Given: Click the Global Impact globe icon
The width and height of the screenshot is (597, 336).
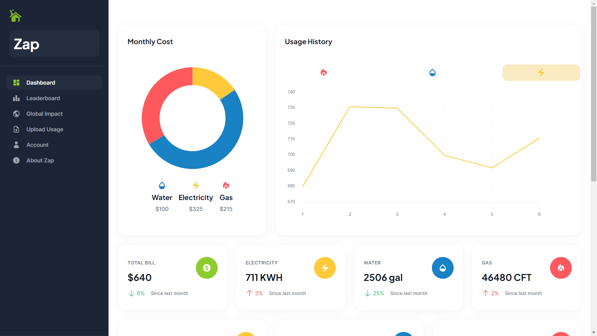Looking at the screenshot, I should pos(16,114).
